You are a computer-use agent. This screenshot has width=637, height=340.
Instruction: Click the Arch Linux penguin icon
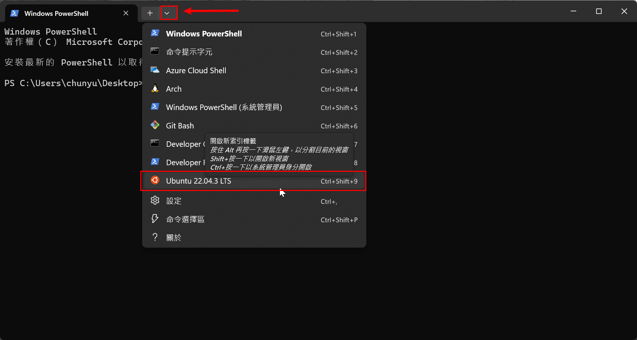[x=155, y=88]
